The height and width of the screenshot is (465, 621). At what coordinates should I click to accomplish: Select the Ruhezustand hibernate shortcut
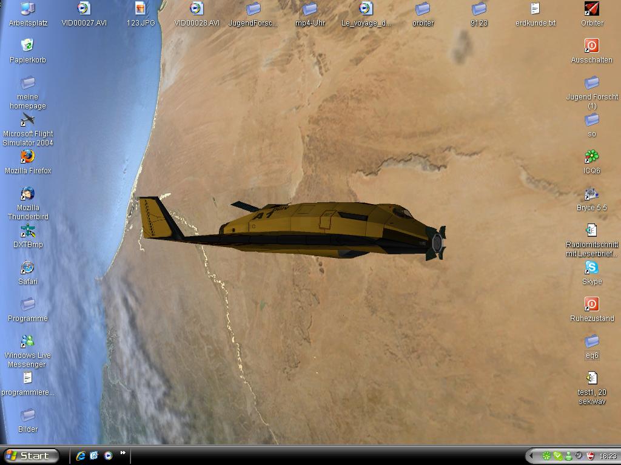coord(591,305)
